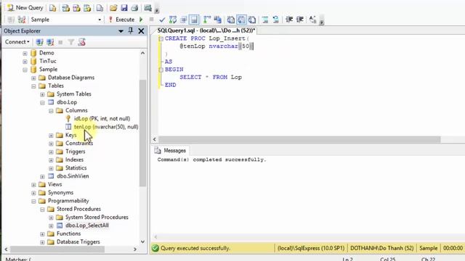Click the green Debug play icon
This screenshot has width=465, height=261.
point(141,20)
